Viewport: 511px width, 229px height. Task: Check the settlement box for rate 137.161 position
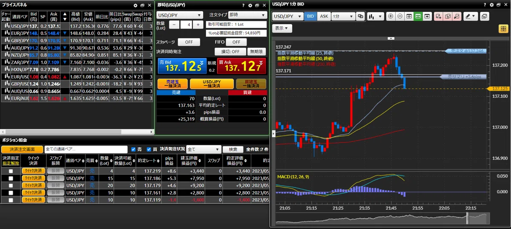tap(11, 192)
